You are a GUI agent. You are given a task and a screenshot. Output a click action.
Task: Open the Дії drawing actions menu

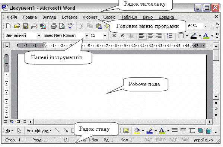pyautogui.click(x=9, y=131)
